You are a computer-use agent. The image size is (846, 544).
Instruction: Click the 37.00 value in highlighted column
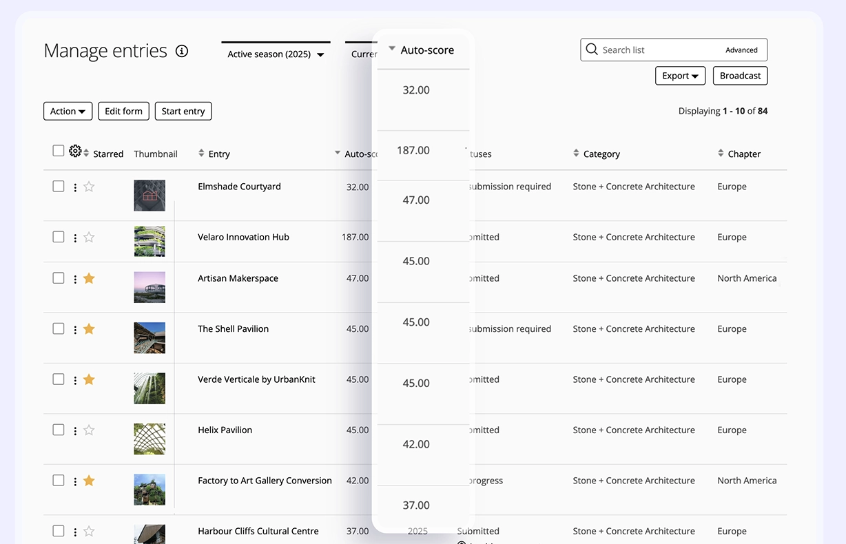point(416,505)
